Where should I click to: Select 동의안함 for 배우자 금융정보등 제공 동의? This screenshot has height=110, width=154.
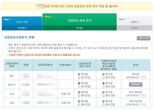[x=79, y=86]
